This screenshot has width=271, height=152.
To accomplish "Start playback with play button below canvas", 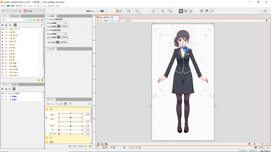I will (x=262, y=144).
